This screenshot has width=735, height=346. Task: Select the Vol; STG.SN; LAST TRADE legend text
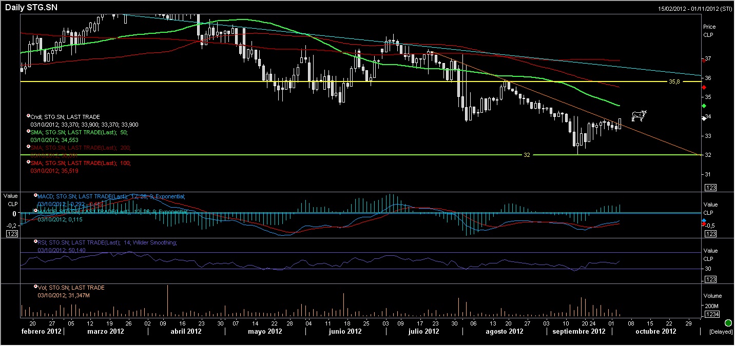pos(71,288)
